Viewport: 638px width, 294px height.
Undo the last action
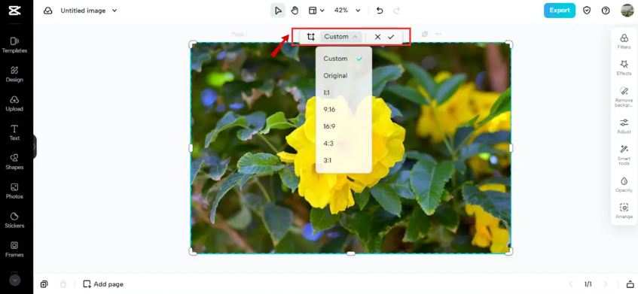coord(380,11)
